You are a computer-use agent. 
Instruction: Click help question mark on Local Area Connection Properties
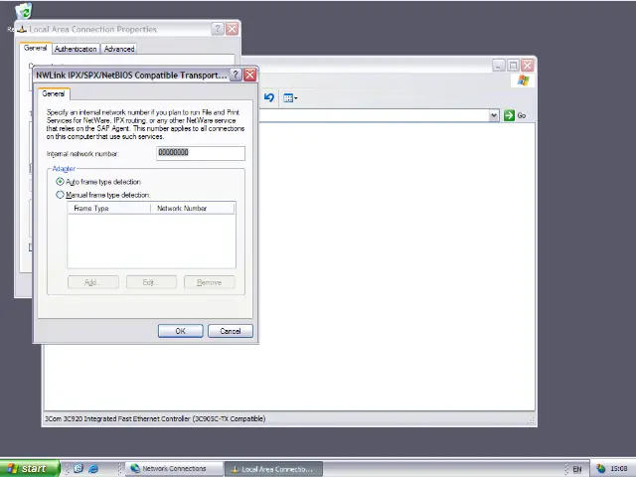pos(218,29)
